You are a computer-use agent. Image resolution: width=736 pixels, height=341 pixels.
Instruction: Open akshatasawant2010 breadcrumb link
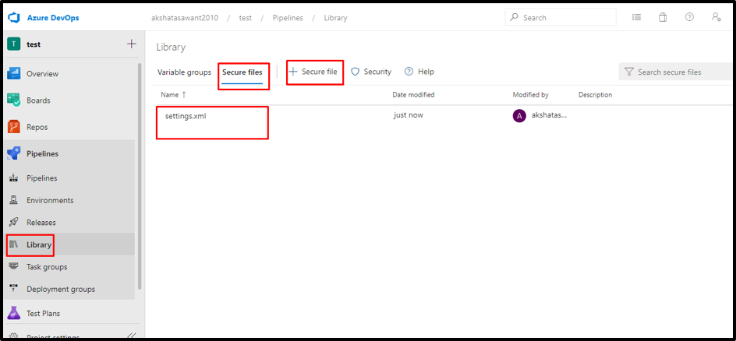pos(185,18)
